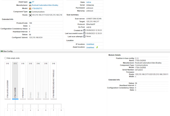Click the help icon beside Created at

pyautogui.click(x=84, y=30)
